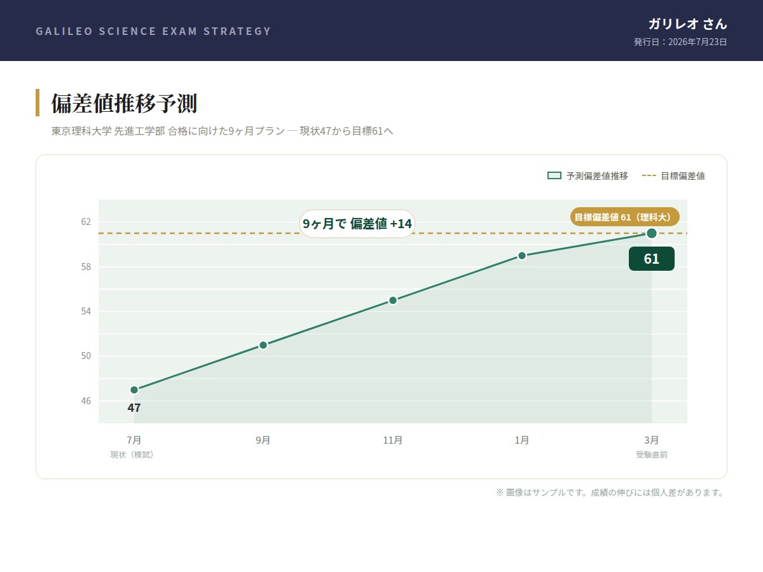Click the x-axis label 3月
This screenshot has height=572, width=763.
[x=652, y=440]
